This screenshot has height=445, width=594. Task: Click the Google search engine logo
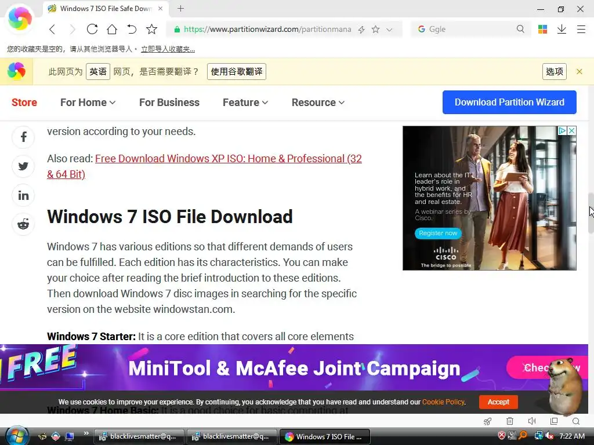pyautogui.click(x=421, y=29)
